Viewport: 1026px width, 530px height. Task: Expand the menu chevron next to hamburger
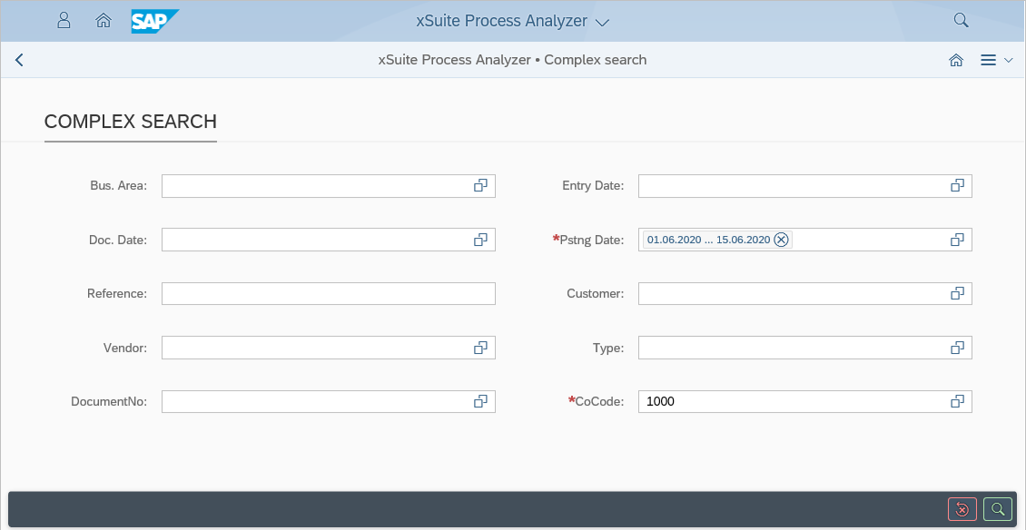[1009, 60]
